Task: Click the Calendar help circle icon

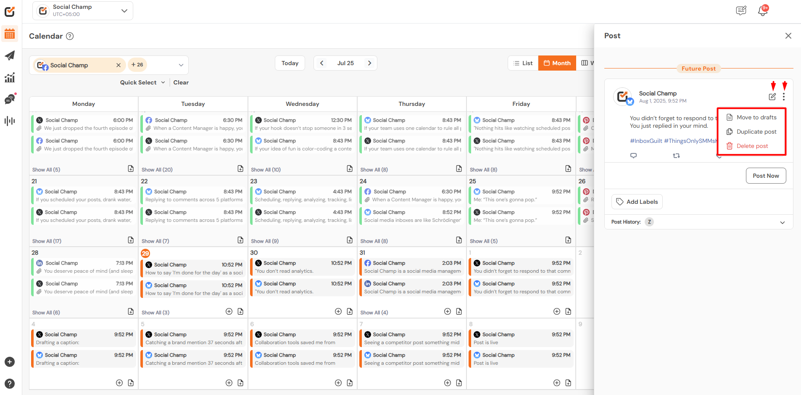Action: [x=70, y=36]
